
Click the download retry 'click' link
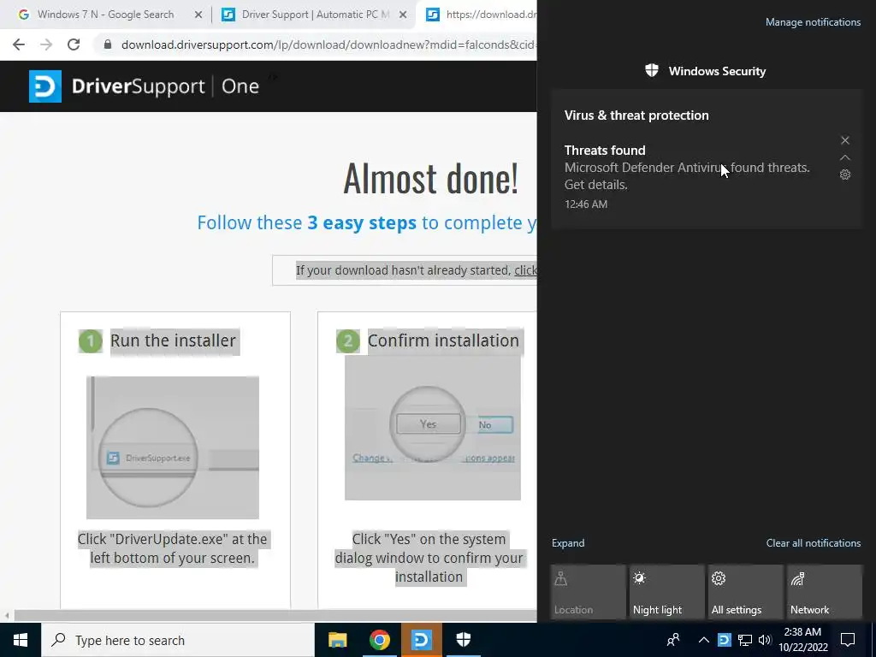point(525,270)
